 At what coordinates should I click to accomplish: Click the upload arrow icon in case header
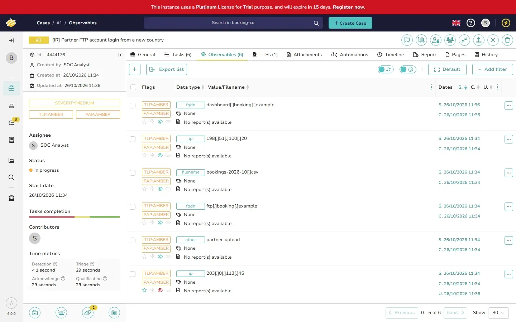tap(479, 40)
